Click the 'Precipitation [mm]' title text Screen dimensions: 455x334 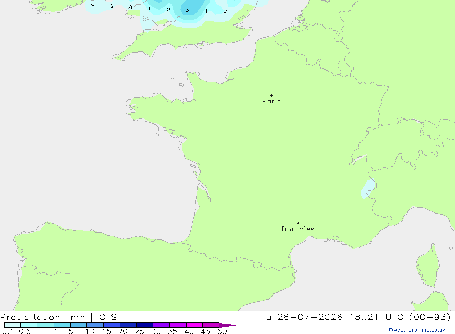(x=47, y=317)
